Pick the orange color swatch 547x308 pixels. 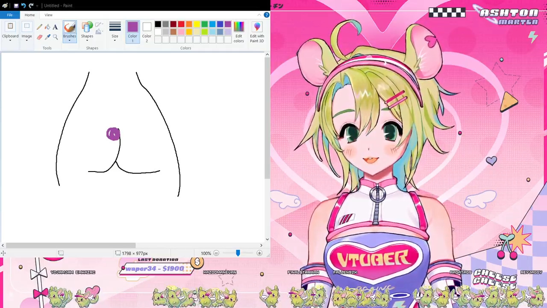tap(189, 24)
